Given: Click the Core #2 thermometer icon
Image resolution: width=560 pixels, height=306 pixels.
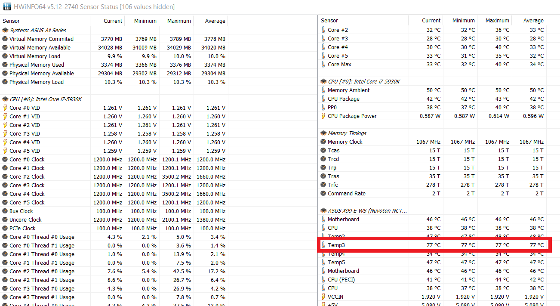Looking at the screenshot, I should tap(323, 30).
